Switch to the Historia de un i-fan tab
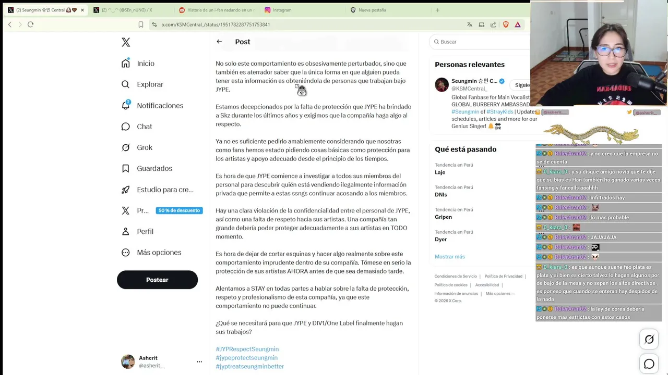 pos(217,10)
